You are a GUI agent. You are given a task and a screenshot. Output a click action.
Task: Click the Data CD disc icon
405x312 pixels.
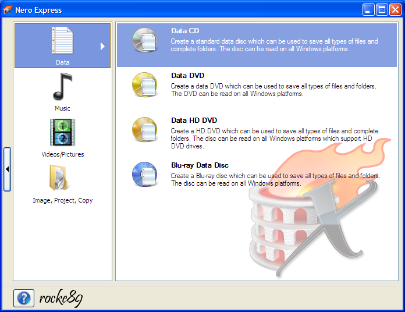pos(145,40)
